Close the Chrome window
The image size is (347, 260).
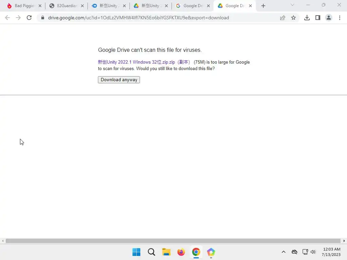tap(339, 5)
